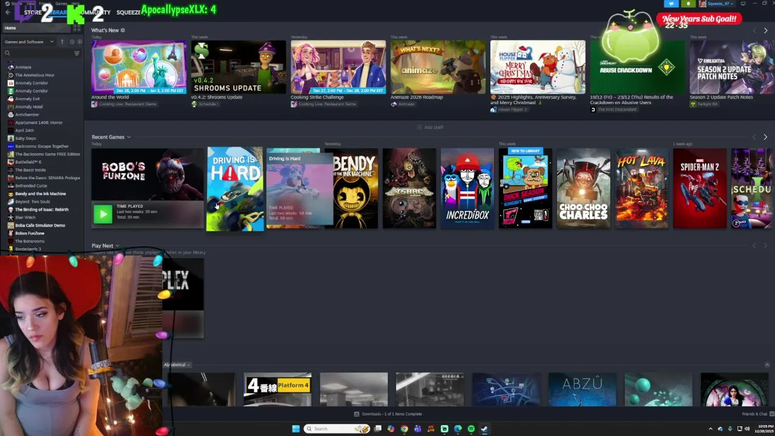Open the Cooking Strike Challenge news card
The height and width of the screenshot is (436, 775).
(x=338, y=67)
